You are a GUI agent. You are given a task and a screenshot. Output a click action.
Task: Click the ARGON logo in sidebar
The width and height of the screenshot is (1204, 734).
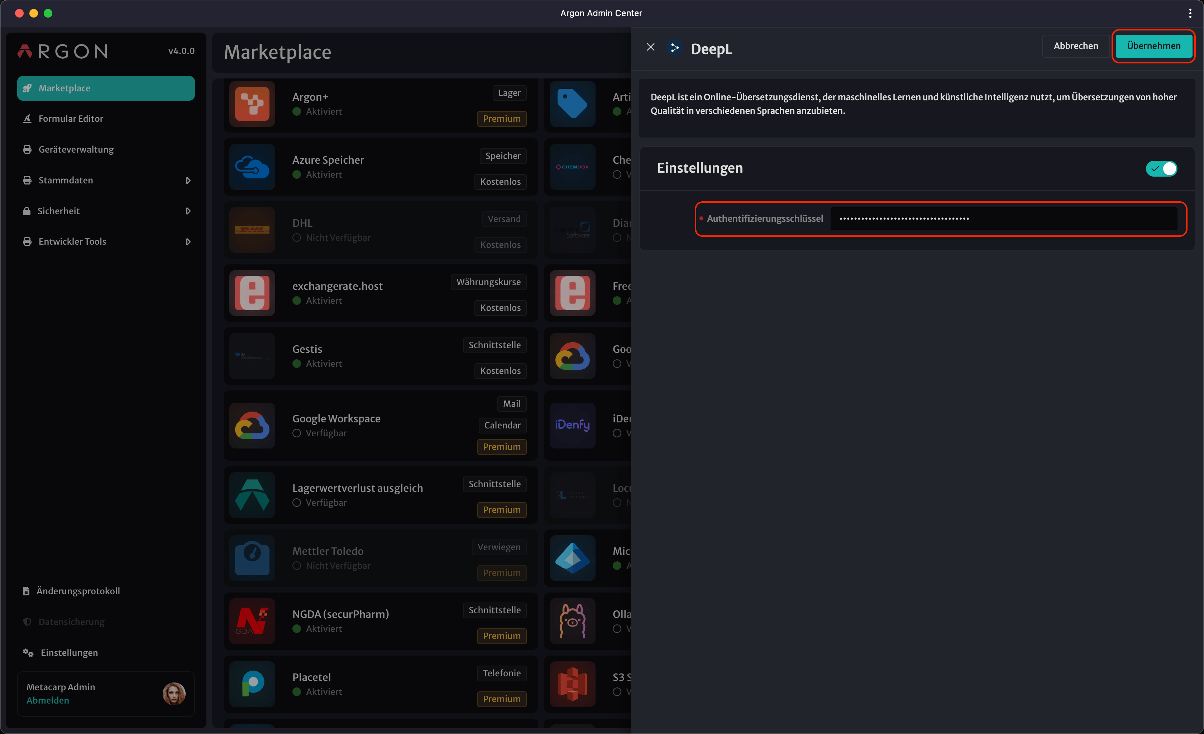click(x=63, y=51)
